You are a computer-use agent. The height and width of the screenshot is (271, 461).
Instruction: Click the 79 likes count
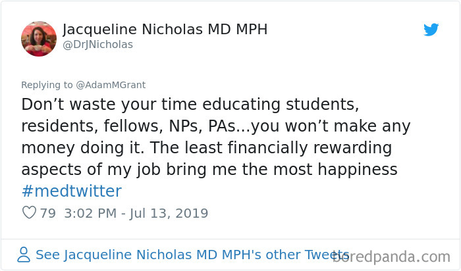point(47,213)
